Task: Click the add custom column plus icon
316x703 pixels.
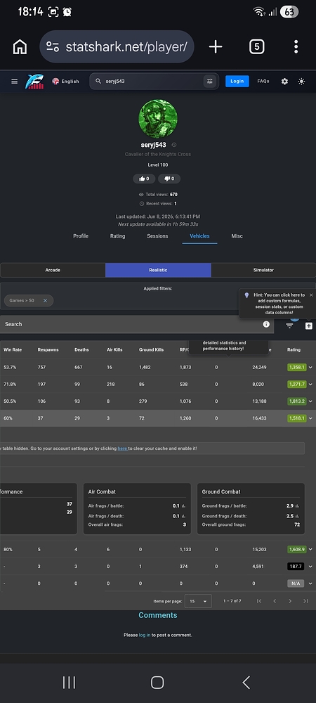Action: tap(309, 326)
